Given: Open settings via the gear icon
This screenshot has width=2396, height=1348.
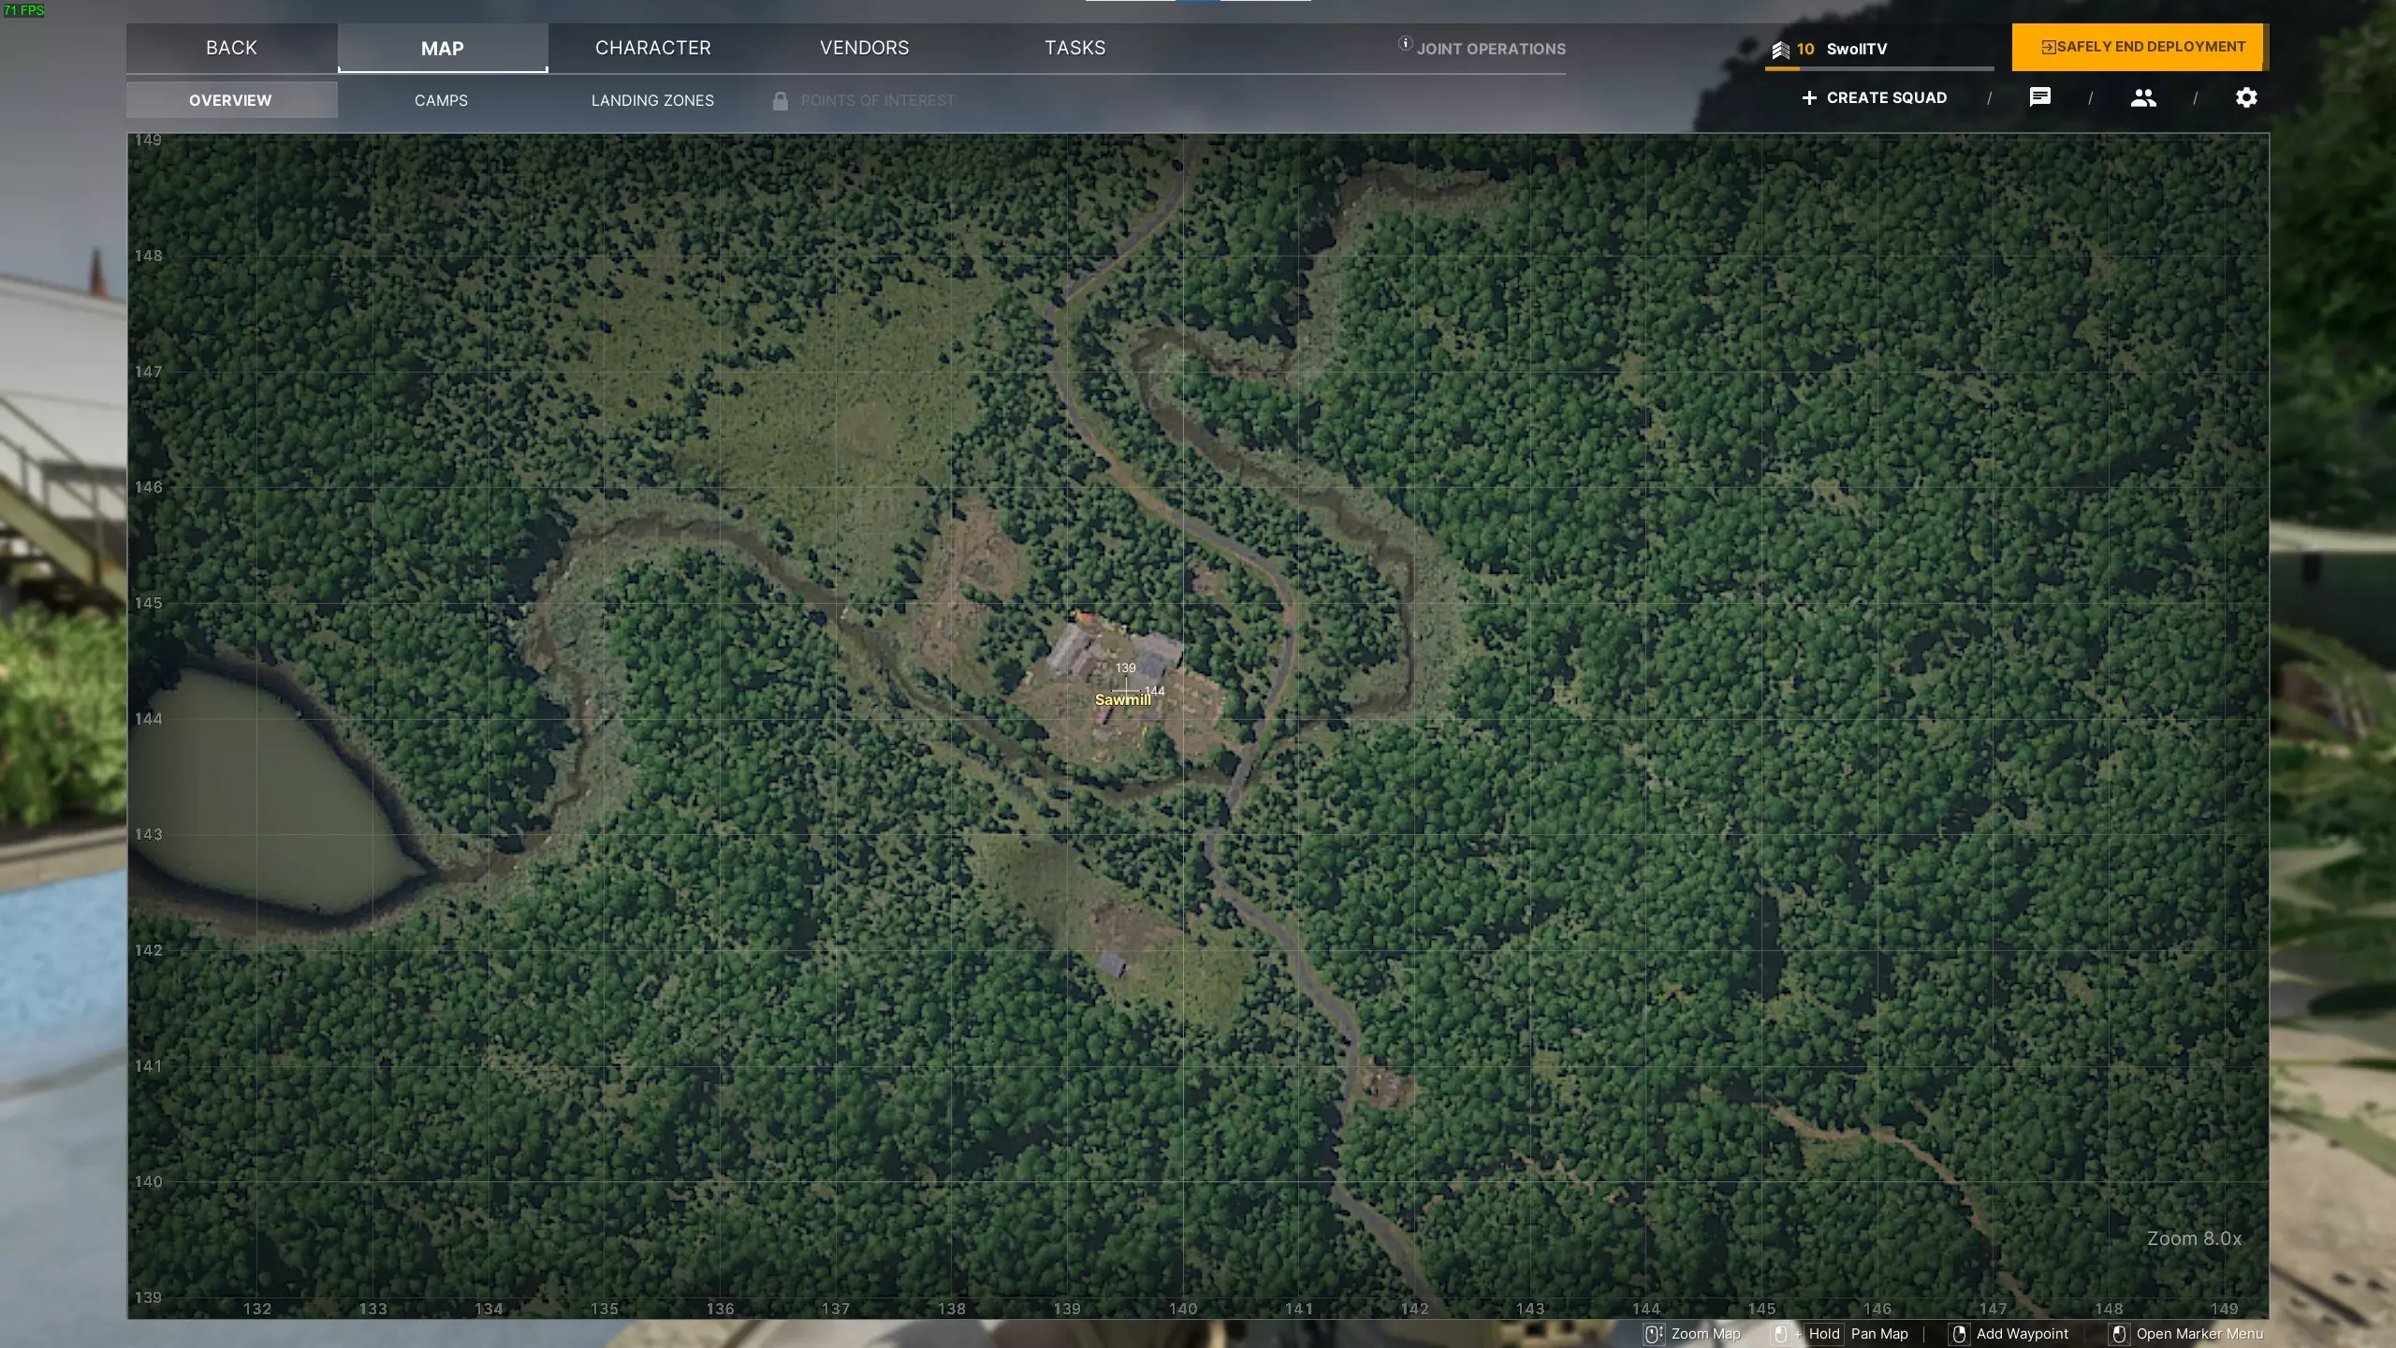Looking at the screenshot, I should click(x=2246, y=97).
